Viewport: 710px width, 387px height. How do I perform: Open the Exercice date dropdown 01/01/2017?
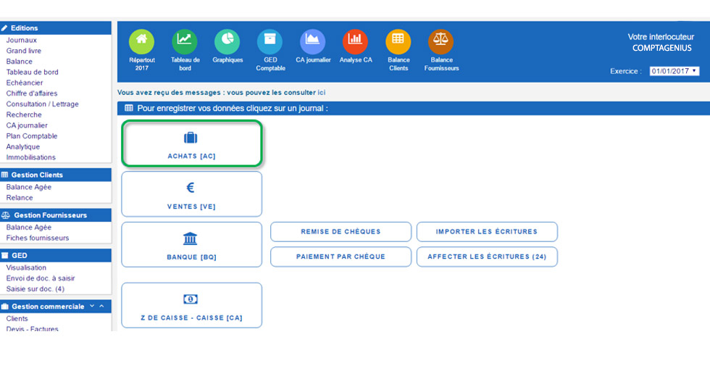674,71
